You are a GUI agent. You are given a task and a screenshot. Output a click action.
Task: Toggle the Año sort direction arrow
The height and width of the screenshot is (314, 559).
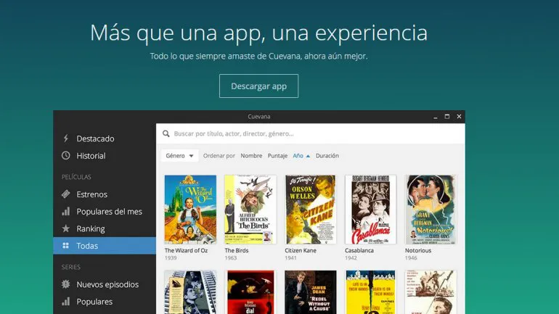tap(308, 156)
